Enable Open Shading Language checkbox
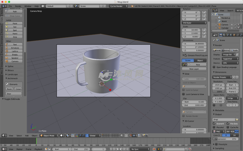The image size is (243, 151). click(x=214, y=67)
